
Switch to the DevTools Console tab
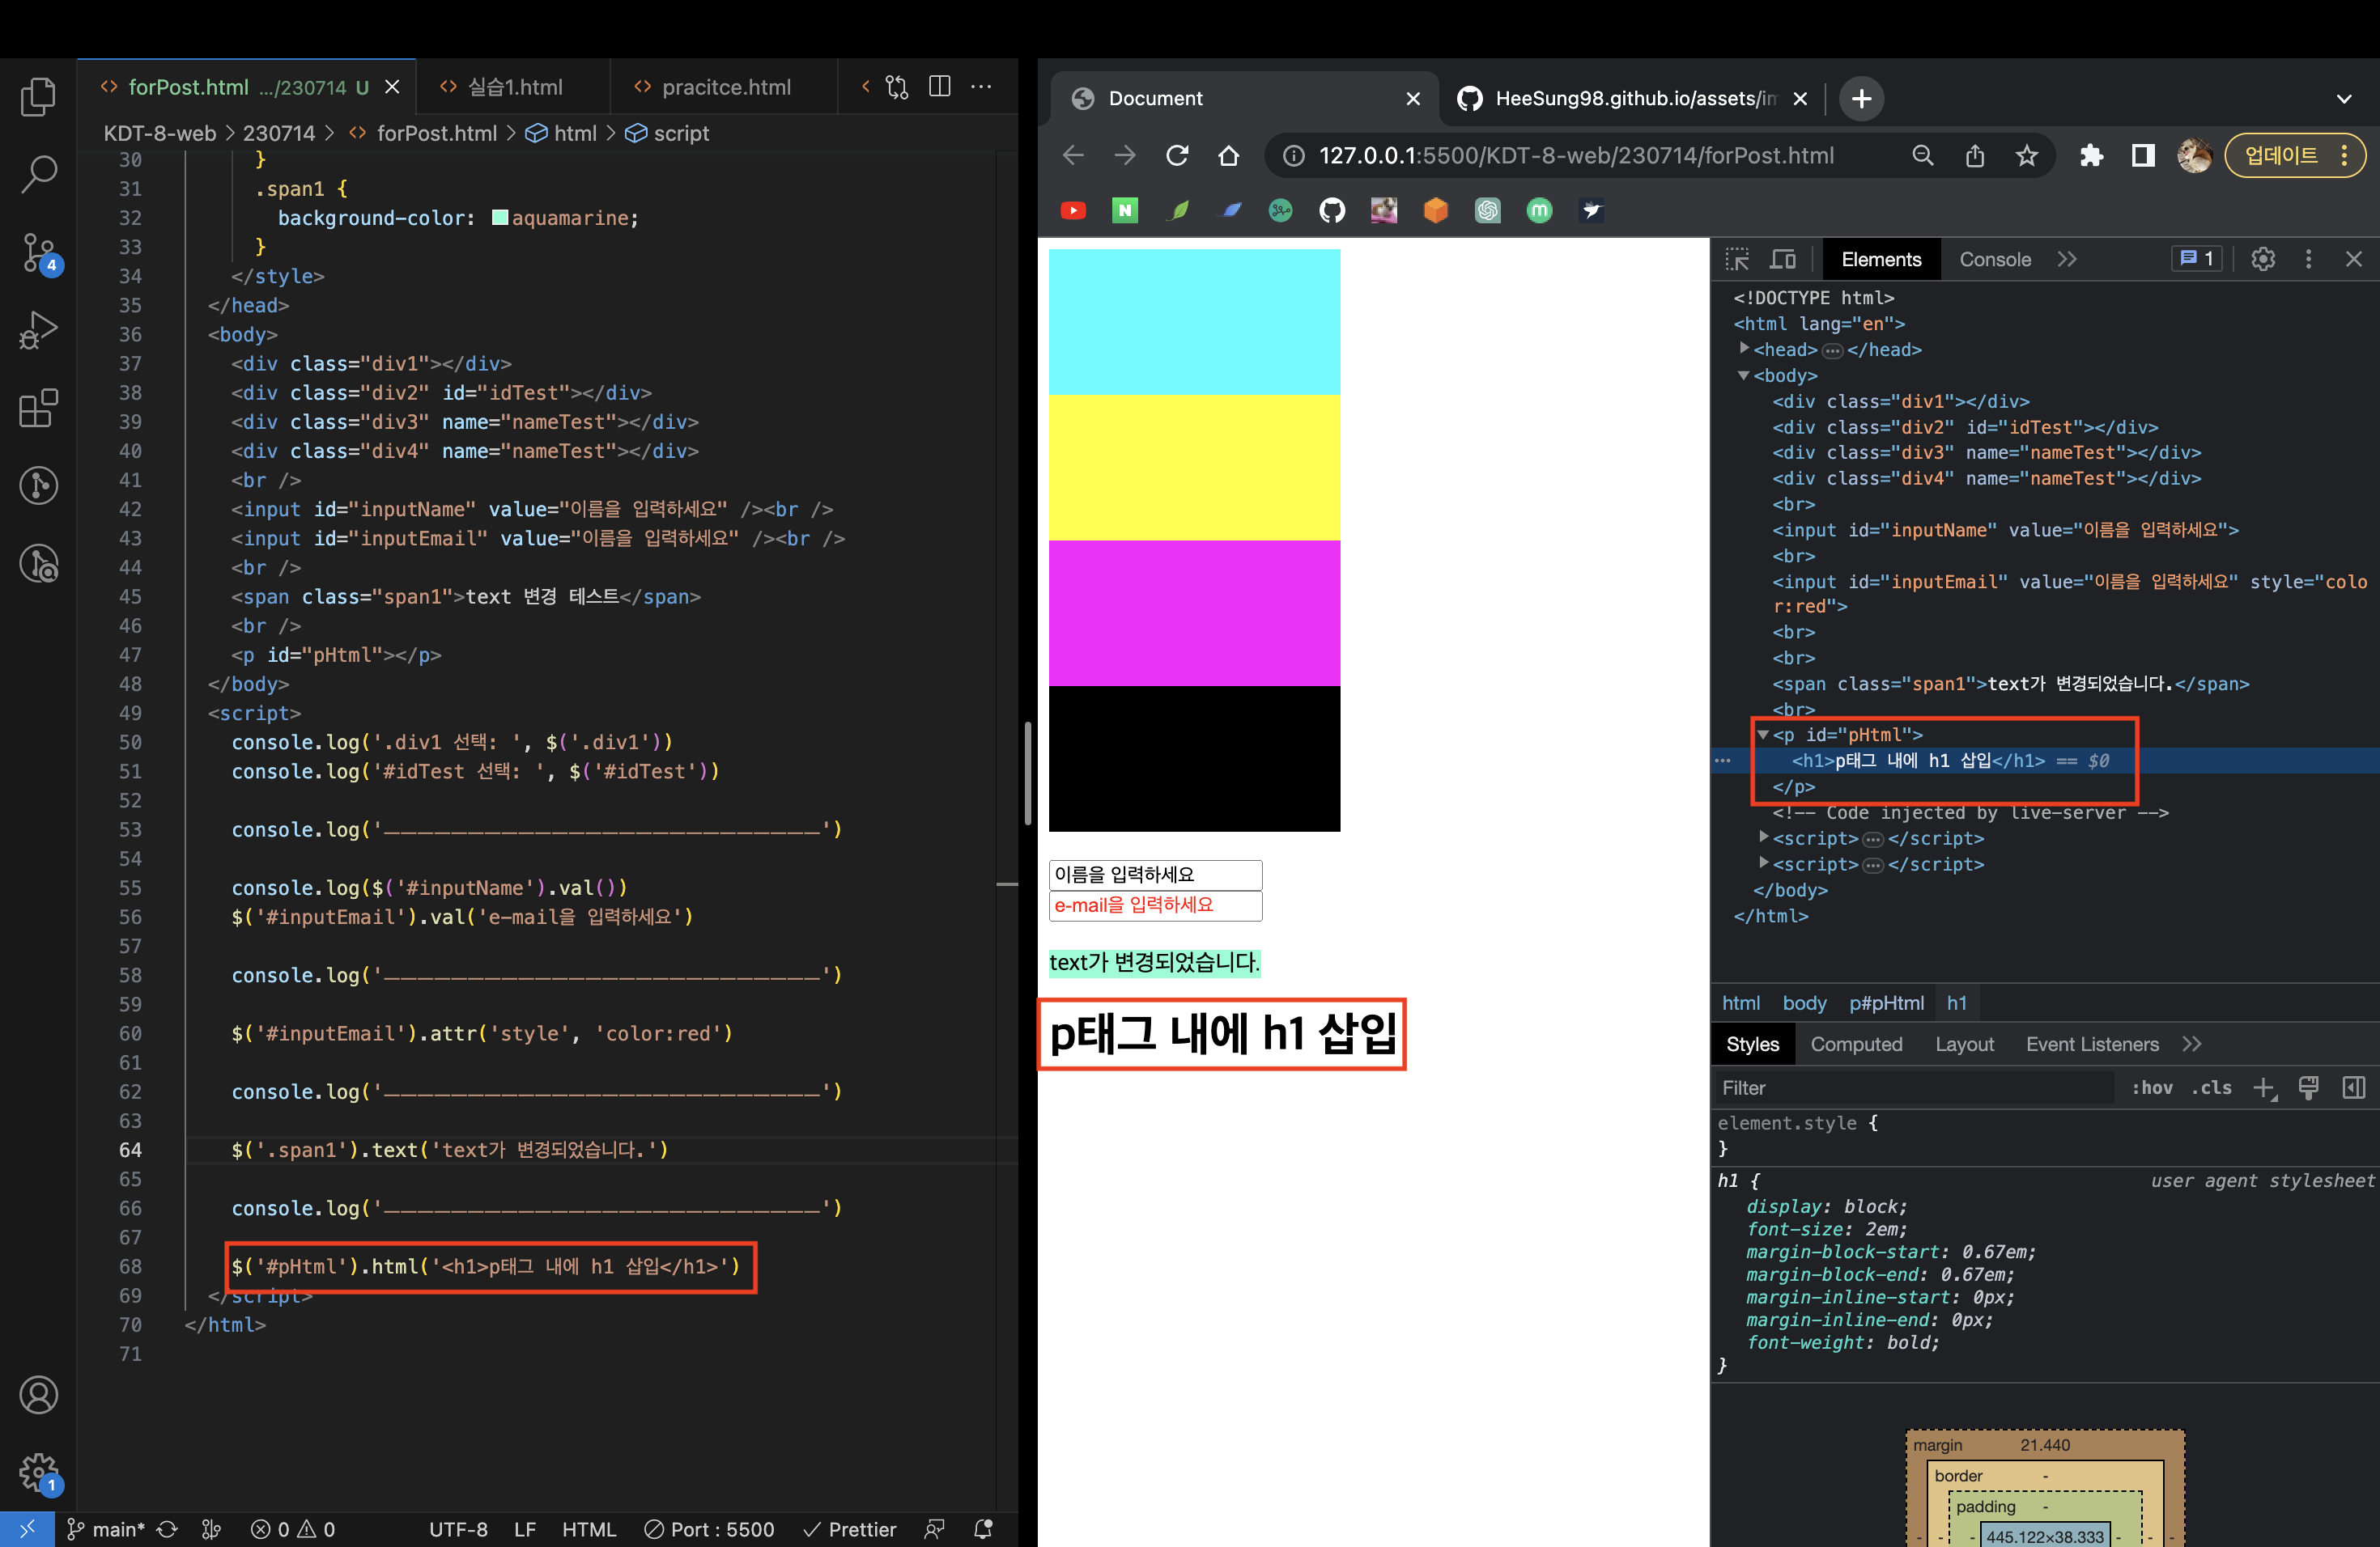[1994, 260]
